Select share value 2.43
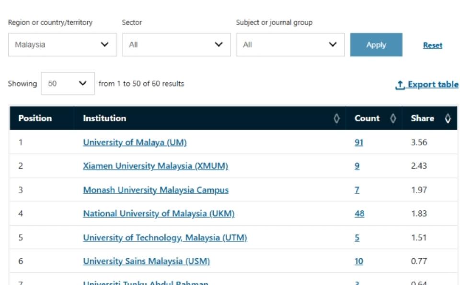The image size is (460, 285). [419, 166]
